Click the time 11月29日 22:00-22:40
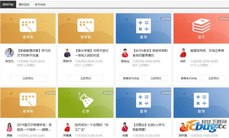The height and width of the screenshot is (138, 229). (x=31, y=136)
